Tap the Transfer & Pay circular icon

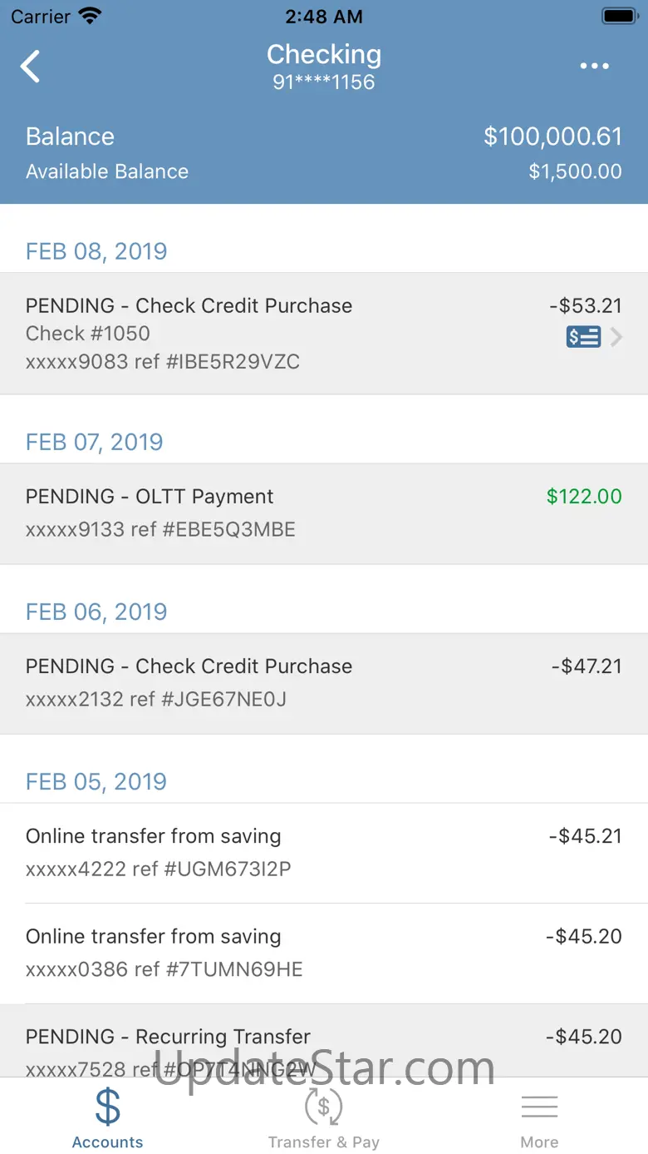point(323,1107)
